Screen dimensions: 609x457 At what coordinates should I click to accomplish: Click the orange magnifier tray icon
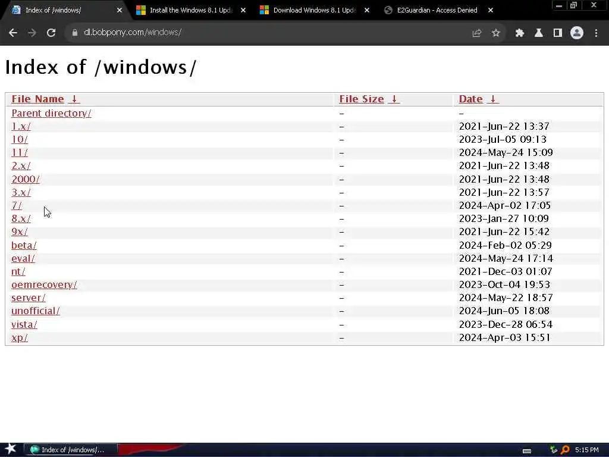[x=565, y=450]
